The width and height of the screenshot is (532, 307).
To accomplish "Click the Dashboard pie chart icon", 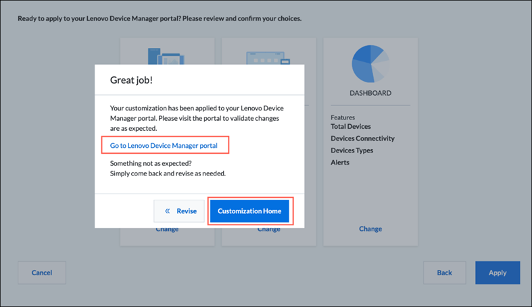I will pos(370,64).
